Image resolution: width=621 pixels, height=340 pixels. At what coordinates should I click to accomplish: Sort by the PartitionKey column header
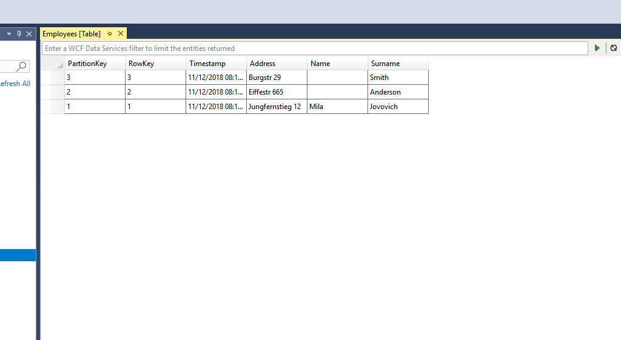[95, 64]
